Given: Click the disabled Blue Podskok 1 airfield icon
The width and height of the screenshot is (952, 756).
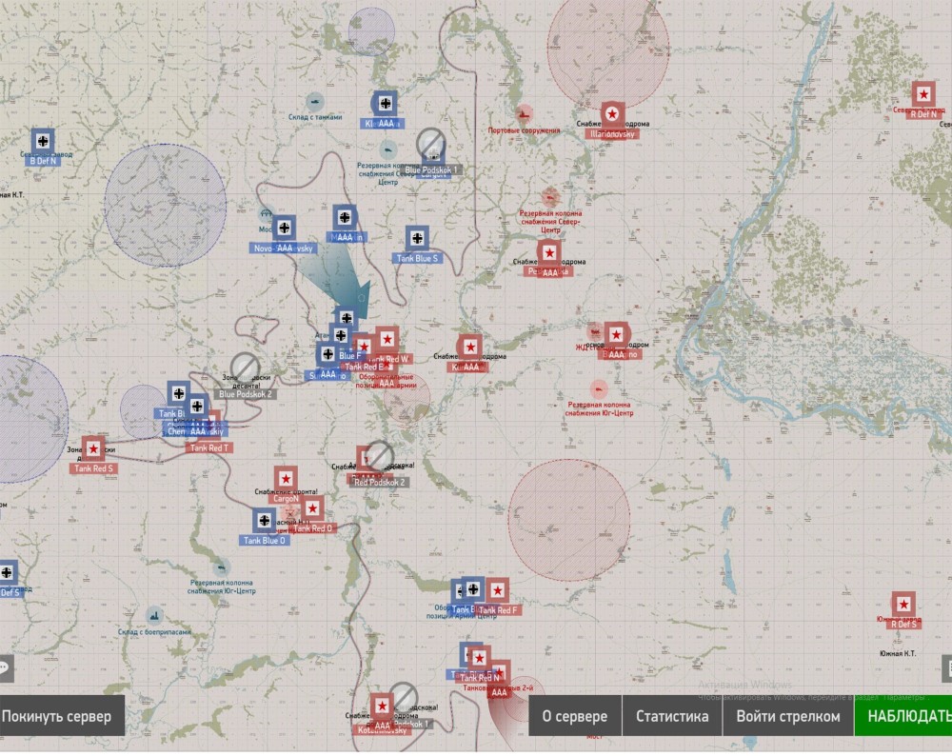Looking at the screenshot, I should (431, 145).
